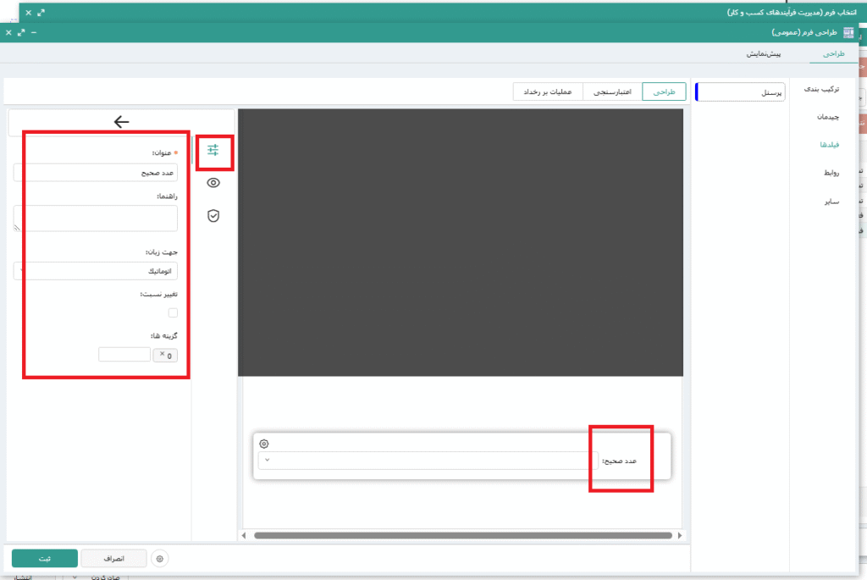Screen dimensions: 867x580
Task: Expand the جهت زبان dropdown
Action: pyautogui.click(x=96, y=271)
